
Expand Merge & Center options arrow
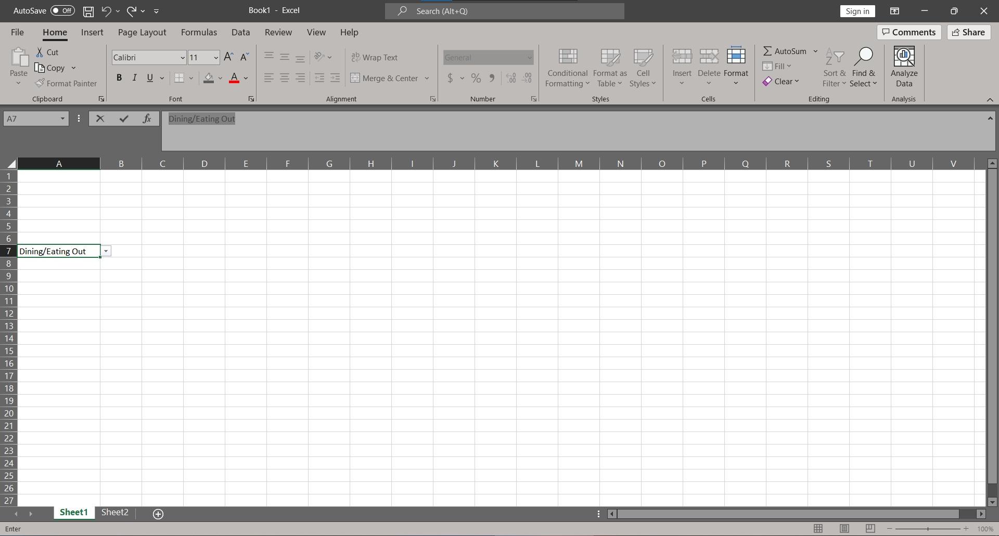click(427, 79)
